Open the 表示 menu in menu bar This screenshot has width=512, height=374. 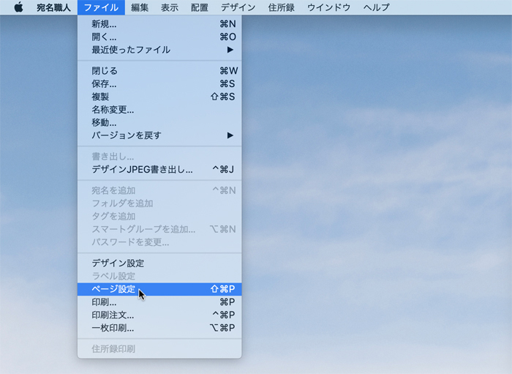coord(170,7)
